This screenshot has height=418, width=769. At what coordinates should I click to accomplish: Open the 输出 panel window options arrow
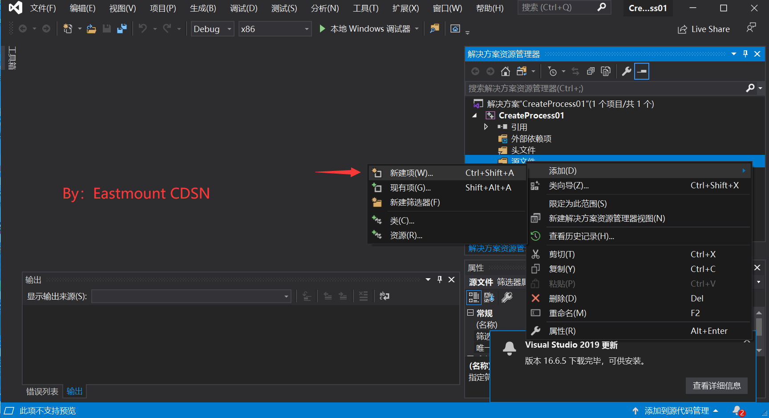click(428, 280)
